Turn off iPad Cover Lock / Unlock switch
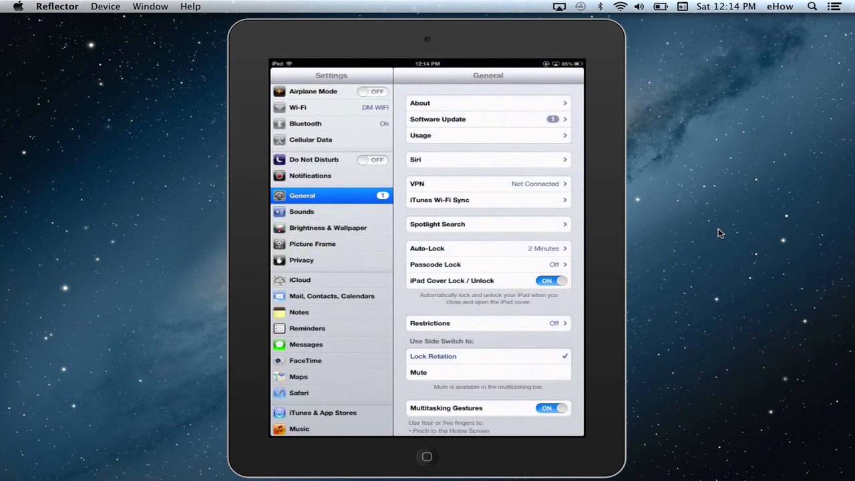This screenshot has height=481, width=855. (x=551, y=281)
